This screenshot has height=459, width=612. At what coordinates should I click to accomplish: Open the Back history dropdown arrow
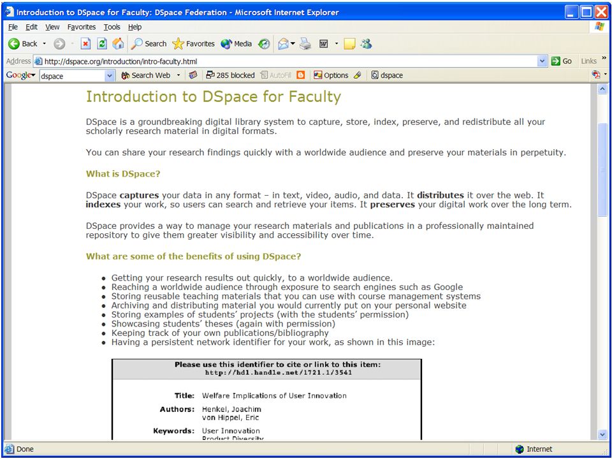coord(44,44)
